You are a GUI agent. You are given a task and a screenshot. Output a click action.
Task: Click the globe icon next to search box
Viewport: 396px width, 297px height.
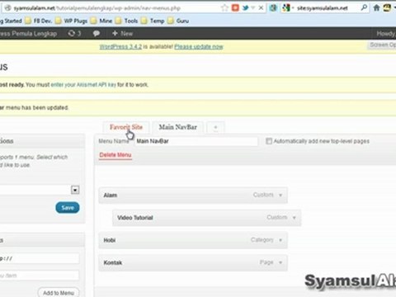pos(273,8)
